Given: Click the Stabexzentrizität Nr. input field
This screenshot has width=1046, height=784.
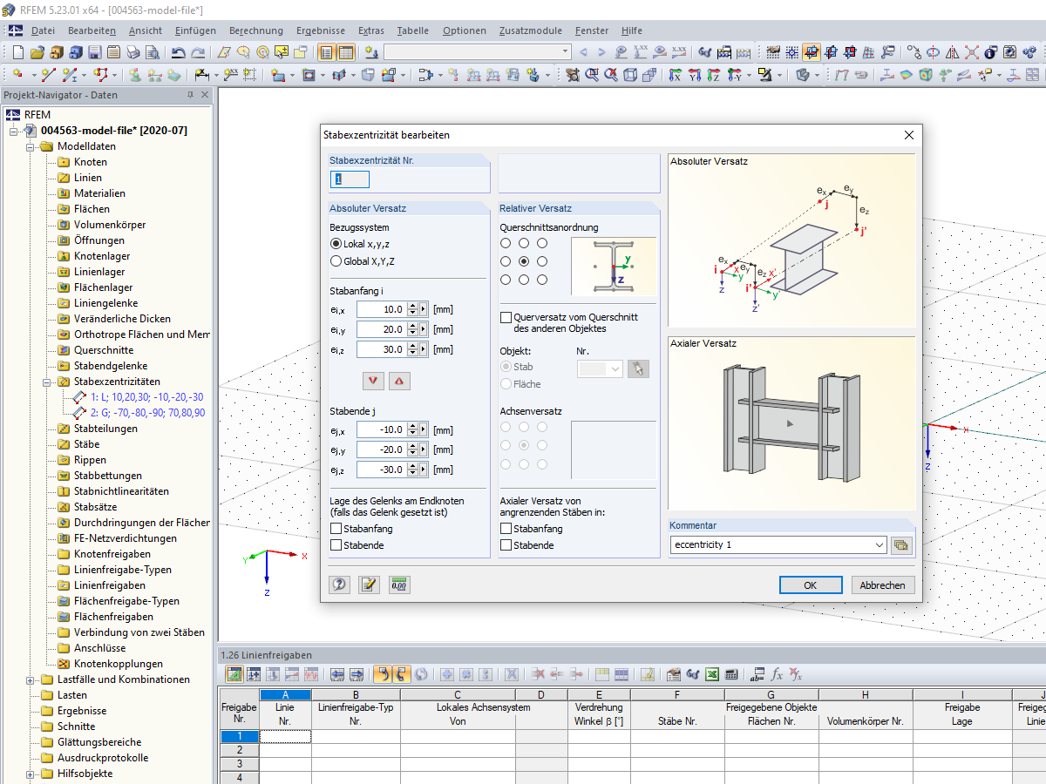Looking at the screenshot, I should (350, 179).
